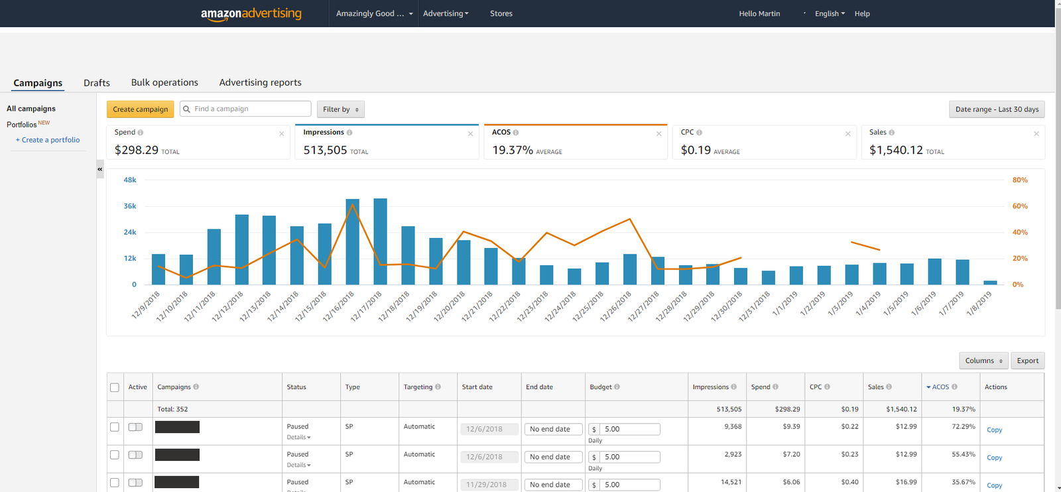This screenshot has width=1061, height=492.
Task: Close the Impressions metric card
Action: pyautogui.click(x=470, y=134)
